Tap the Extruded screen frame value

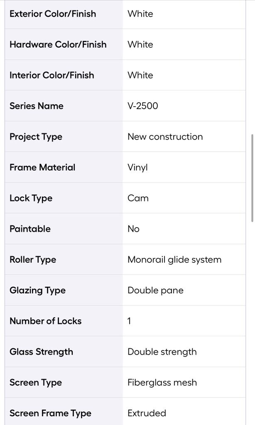147,413
